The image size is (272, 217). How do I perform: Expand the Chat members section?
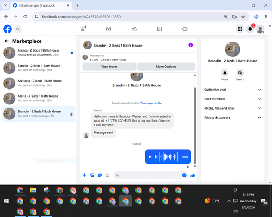(232, 99)
